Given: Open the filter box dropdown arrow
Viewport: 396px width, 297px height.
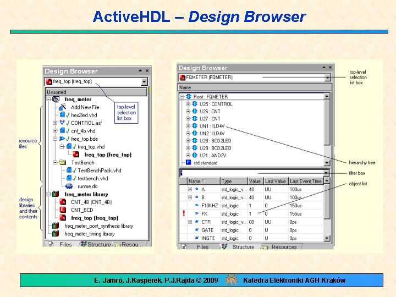Looking at the screenshot, I should [x=326, y=173].
